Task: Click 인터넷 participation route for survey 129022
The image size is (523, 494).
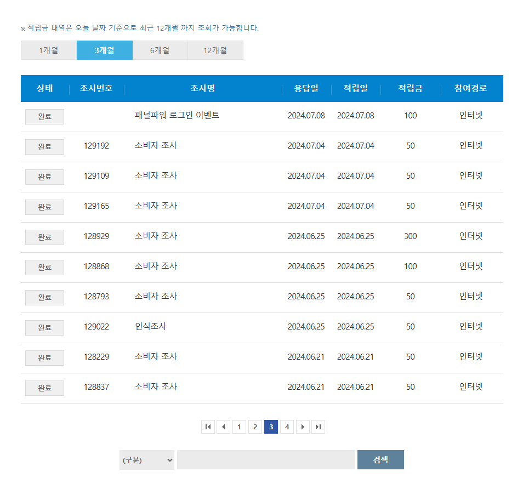Action: click(470, 327)
